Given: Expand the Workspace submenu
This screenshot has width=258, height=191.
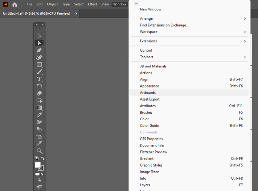Looking at the screenshot, I should [189, 32].
